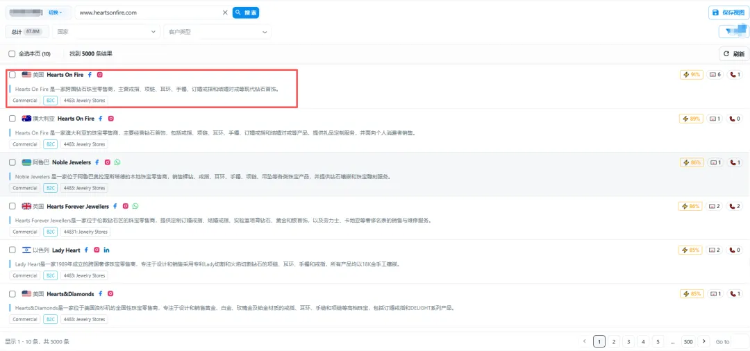Open Hearts&Diamonds Facebook icon
750x351 pixels.
pos(101,293)
